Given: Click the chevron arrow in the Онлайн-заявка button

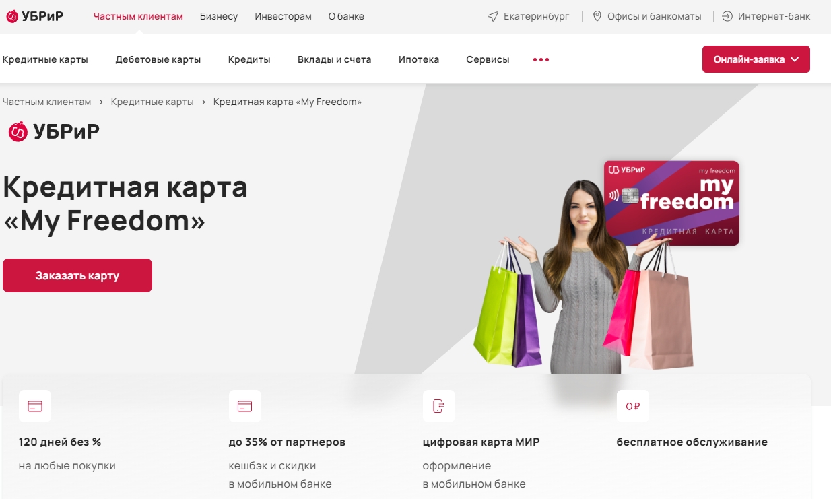Looking at the screenshot, I should [795, 59].
